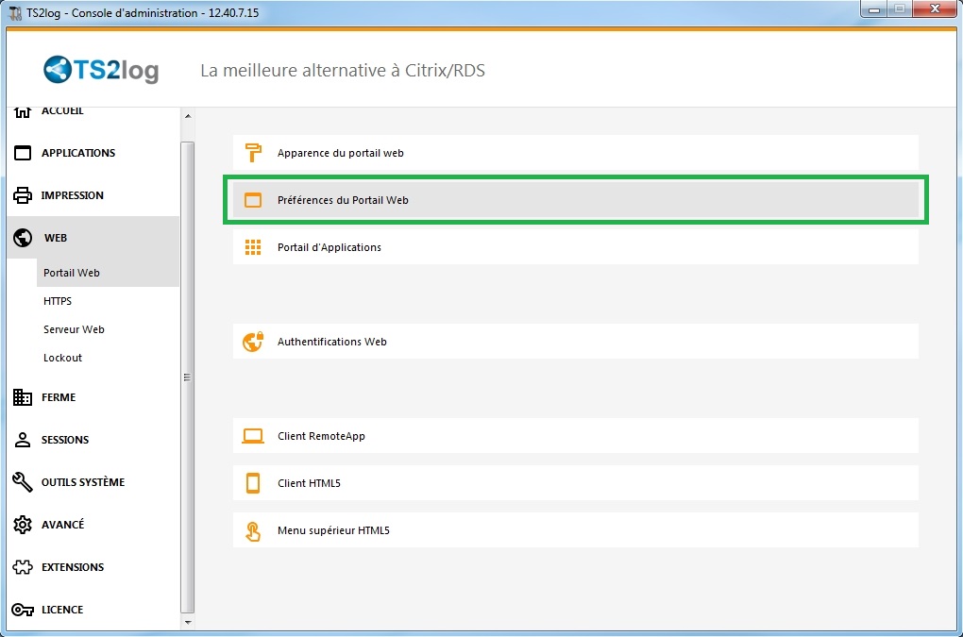Click the paint roller icon for web portal appearance
The width and height of the screenshot is (963, 637).
(252, 153)
